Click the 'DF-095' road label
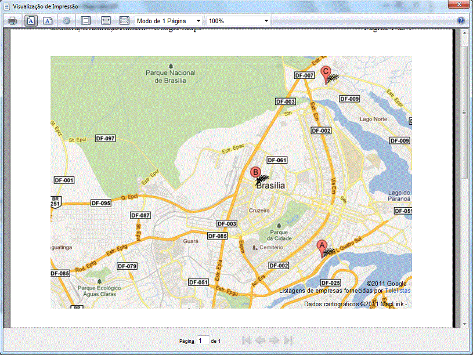This screenshot has height=355, width=473. (x=101, y=203)
